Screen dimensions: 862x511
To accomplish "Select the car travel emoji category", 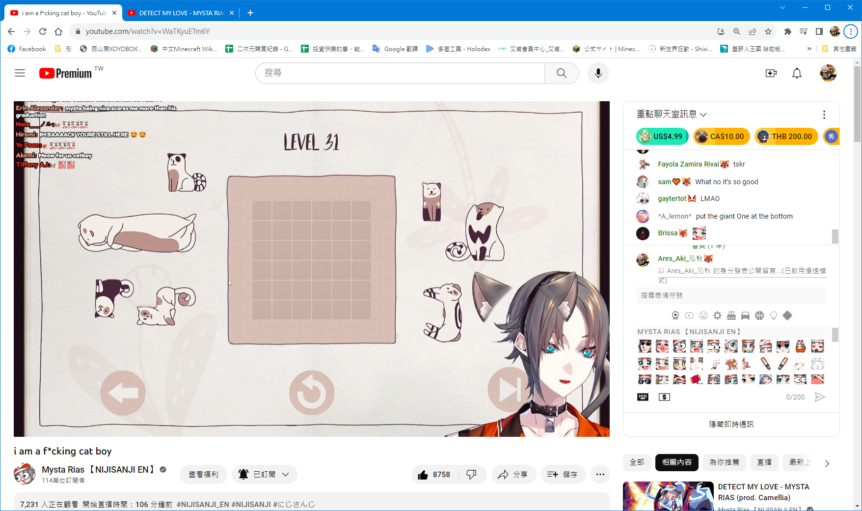I will point(745,315).
